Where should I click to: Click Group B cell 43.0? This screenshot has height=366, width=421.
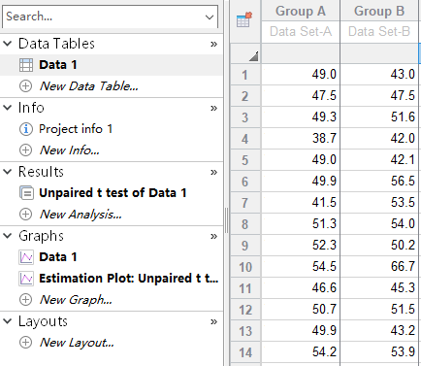(x=379, y=75)
